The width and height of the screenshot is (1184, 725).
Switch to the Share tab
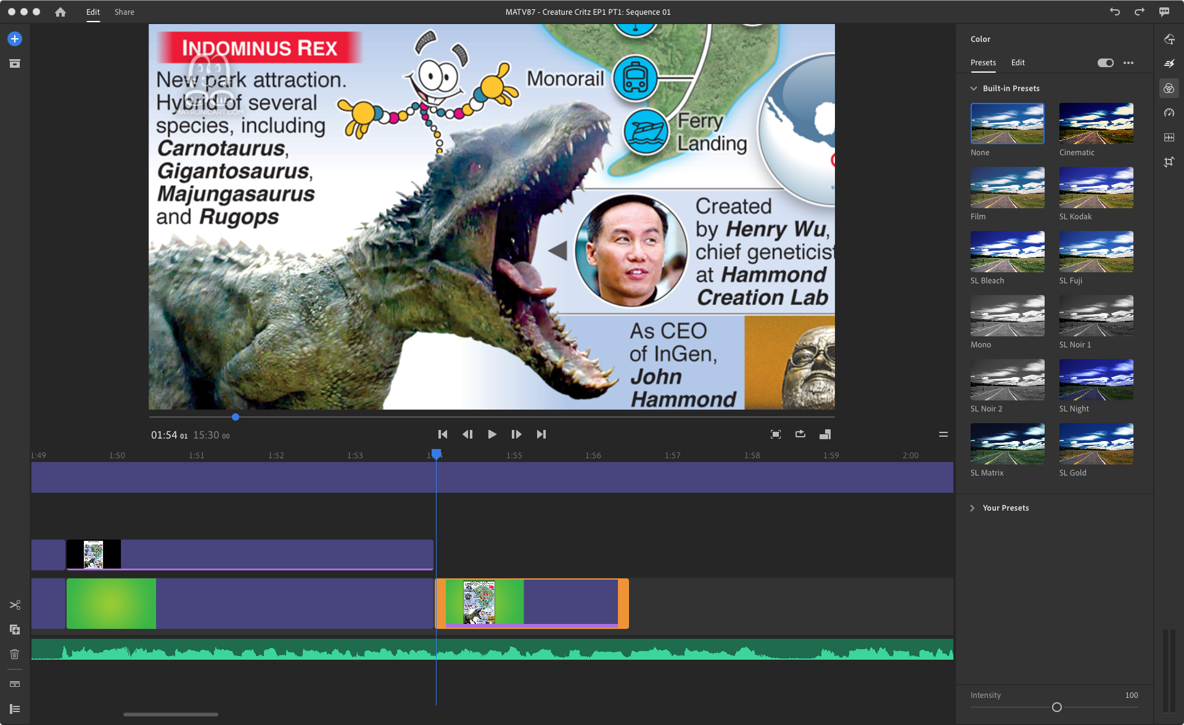point(124,12)
